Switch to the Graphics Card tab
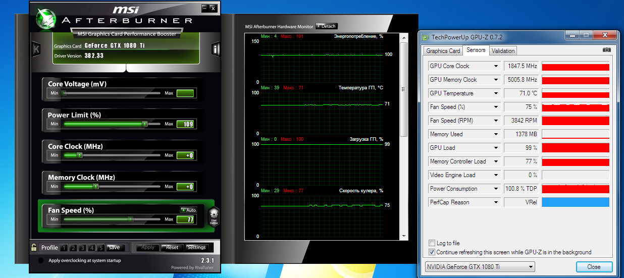Screen dimensions: 624x278 pyautogui.click(x=443, y=51)
